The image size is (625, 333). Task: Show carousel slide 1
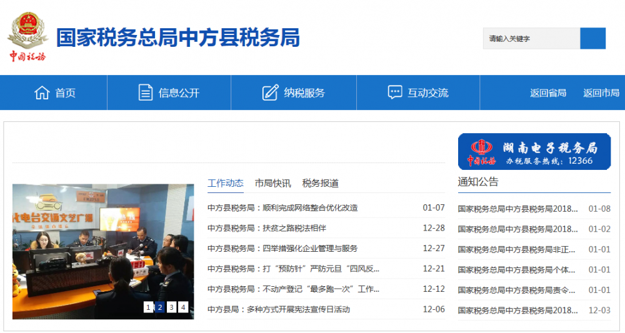click(148, 307)
